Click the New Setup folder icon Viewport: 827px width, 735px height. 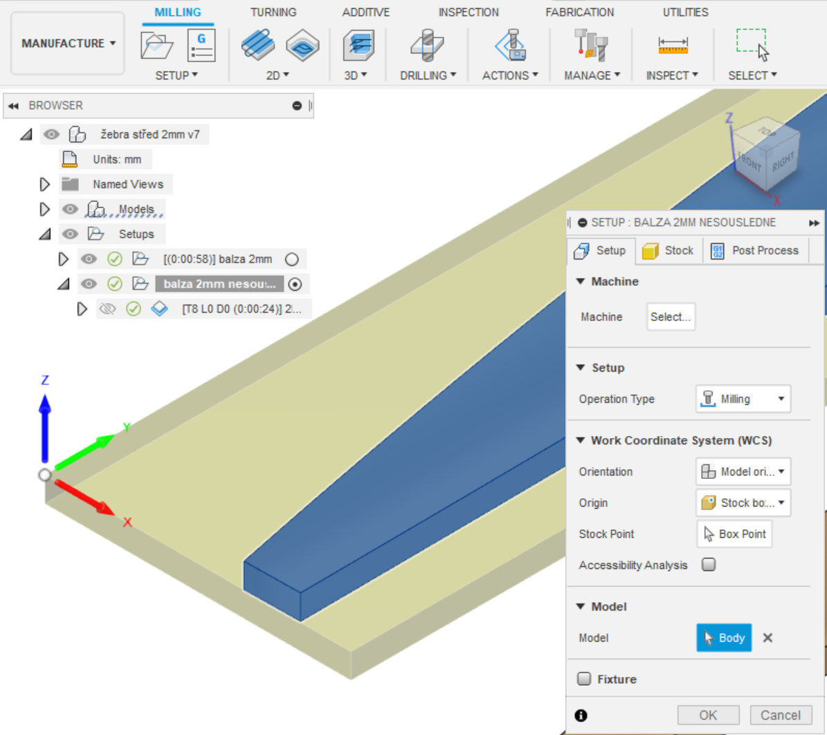pyautogui.click(x=156, y=46)
